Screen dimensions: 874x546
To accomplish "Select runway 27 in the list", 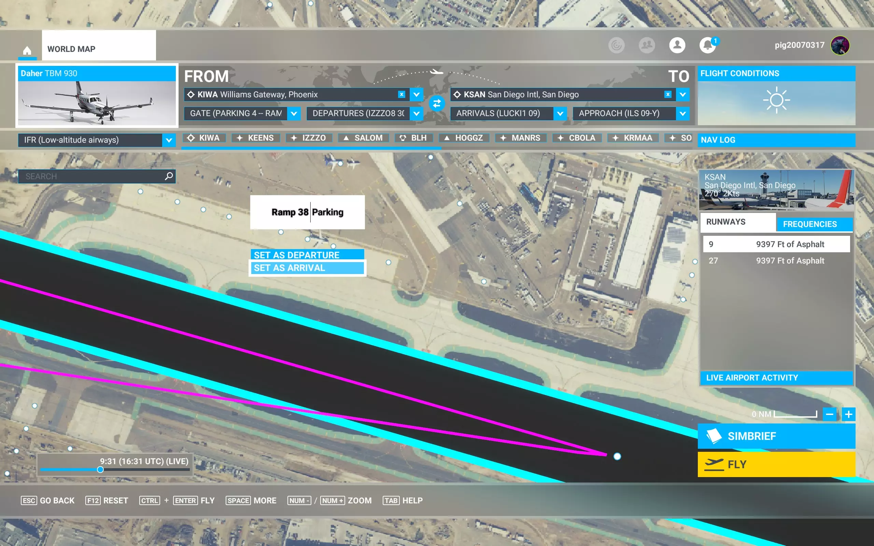I will [776, 261].
